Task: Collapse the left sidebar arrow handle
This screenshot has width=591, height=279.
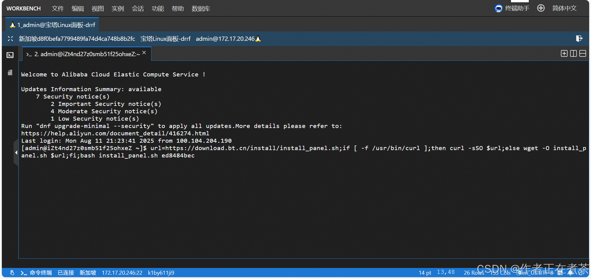Action: pos(16,152)
